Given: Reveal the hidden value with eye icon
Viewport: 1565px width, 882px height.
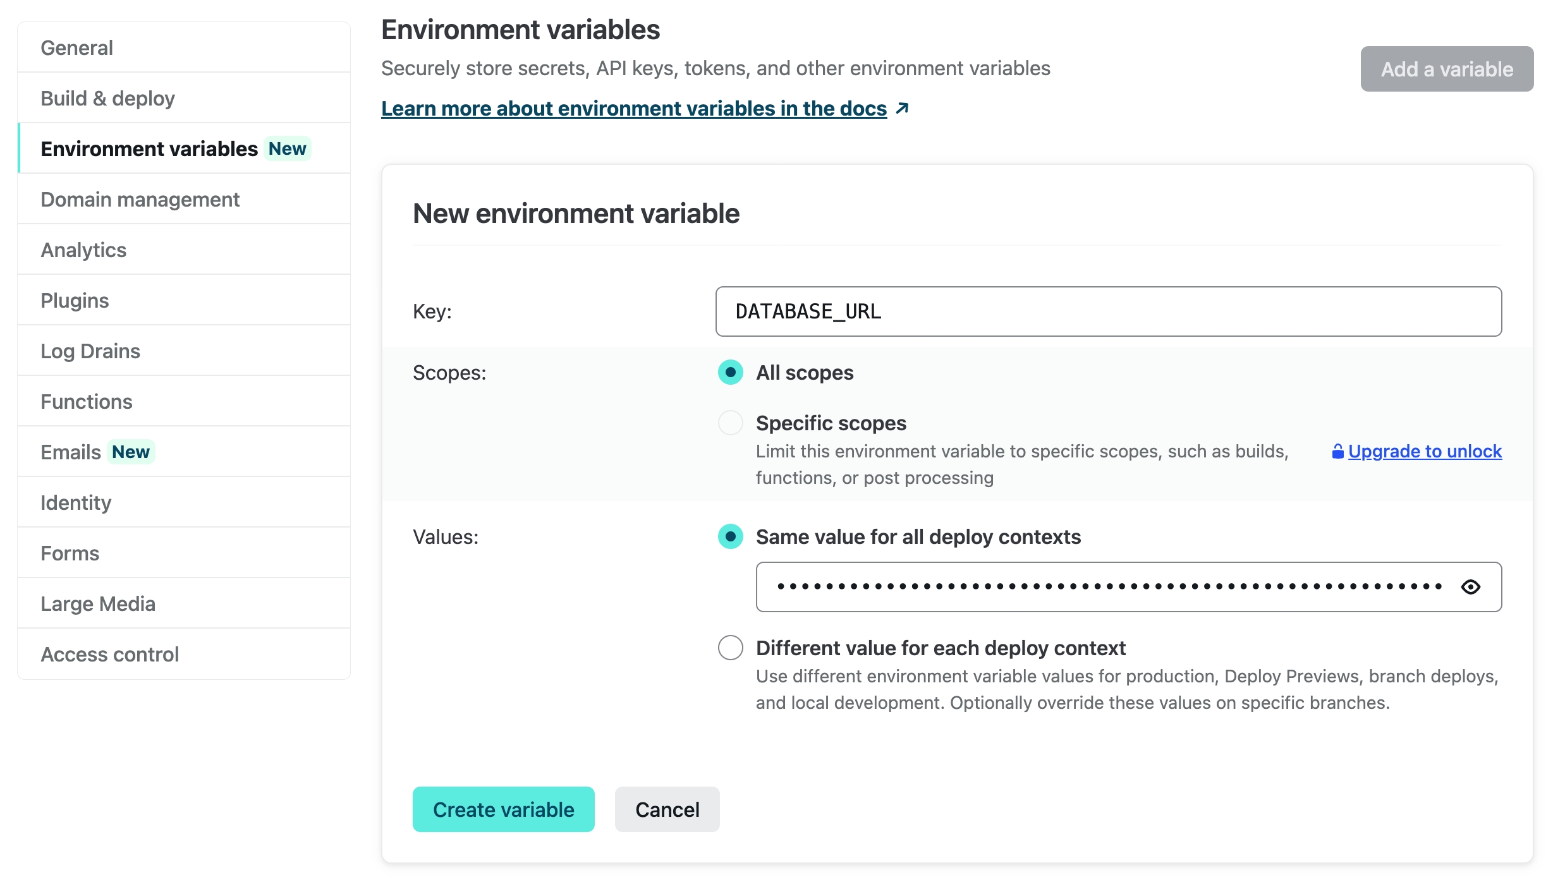Looking at the screenshot, I should click(x=1470, y=587).
